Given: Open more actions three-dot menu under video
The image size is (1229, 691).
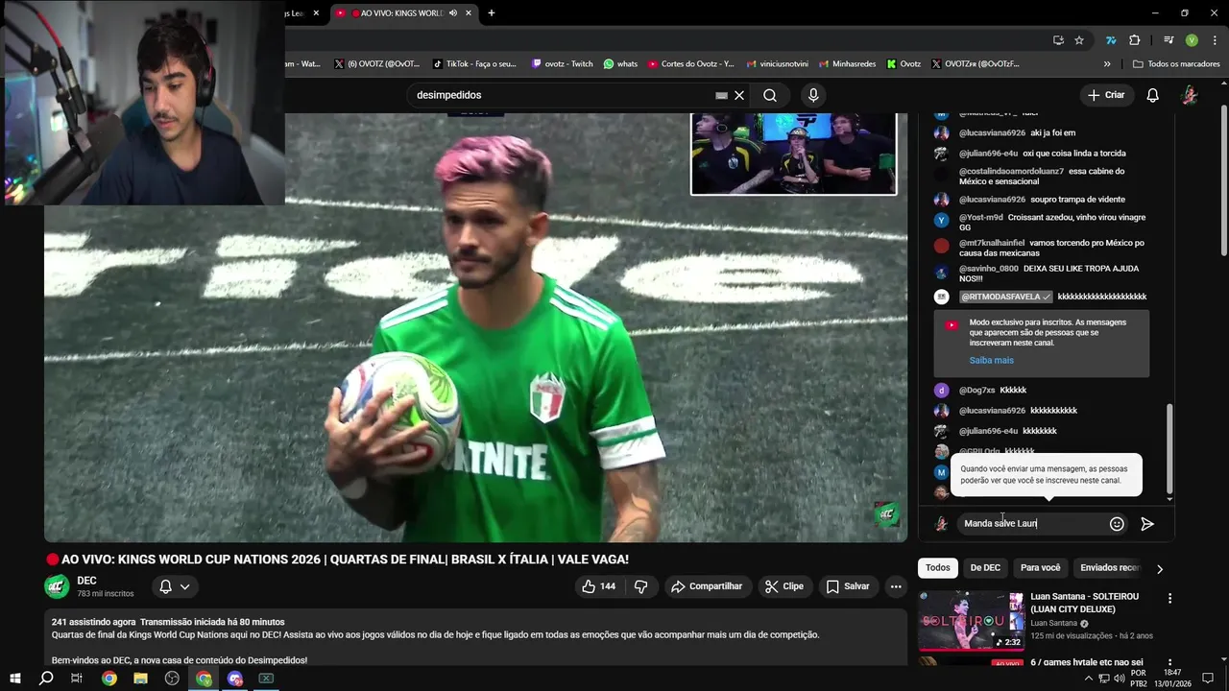Looking at the screenshot, I should [x=896, y=586].
